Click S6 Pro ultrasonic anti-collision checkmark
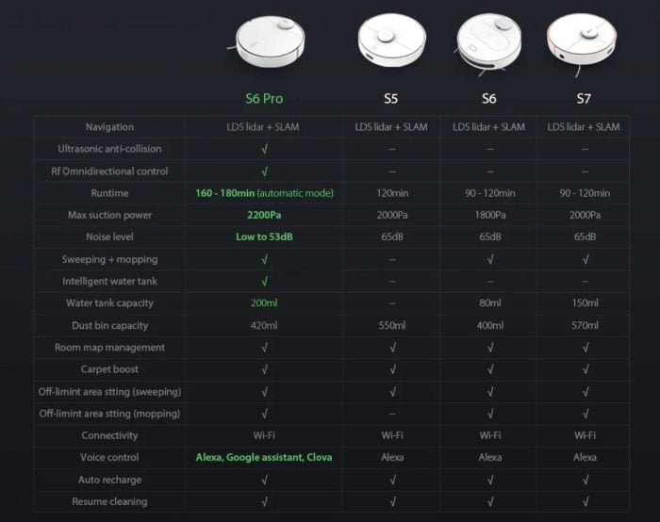 click(x=264, y=149)
